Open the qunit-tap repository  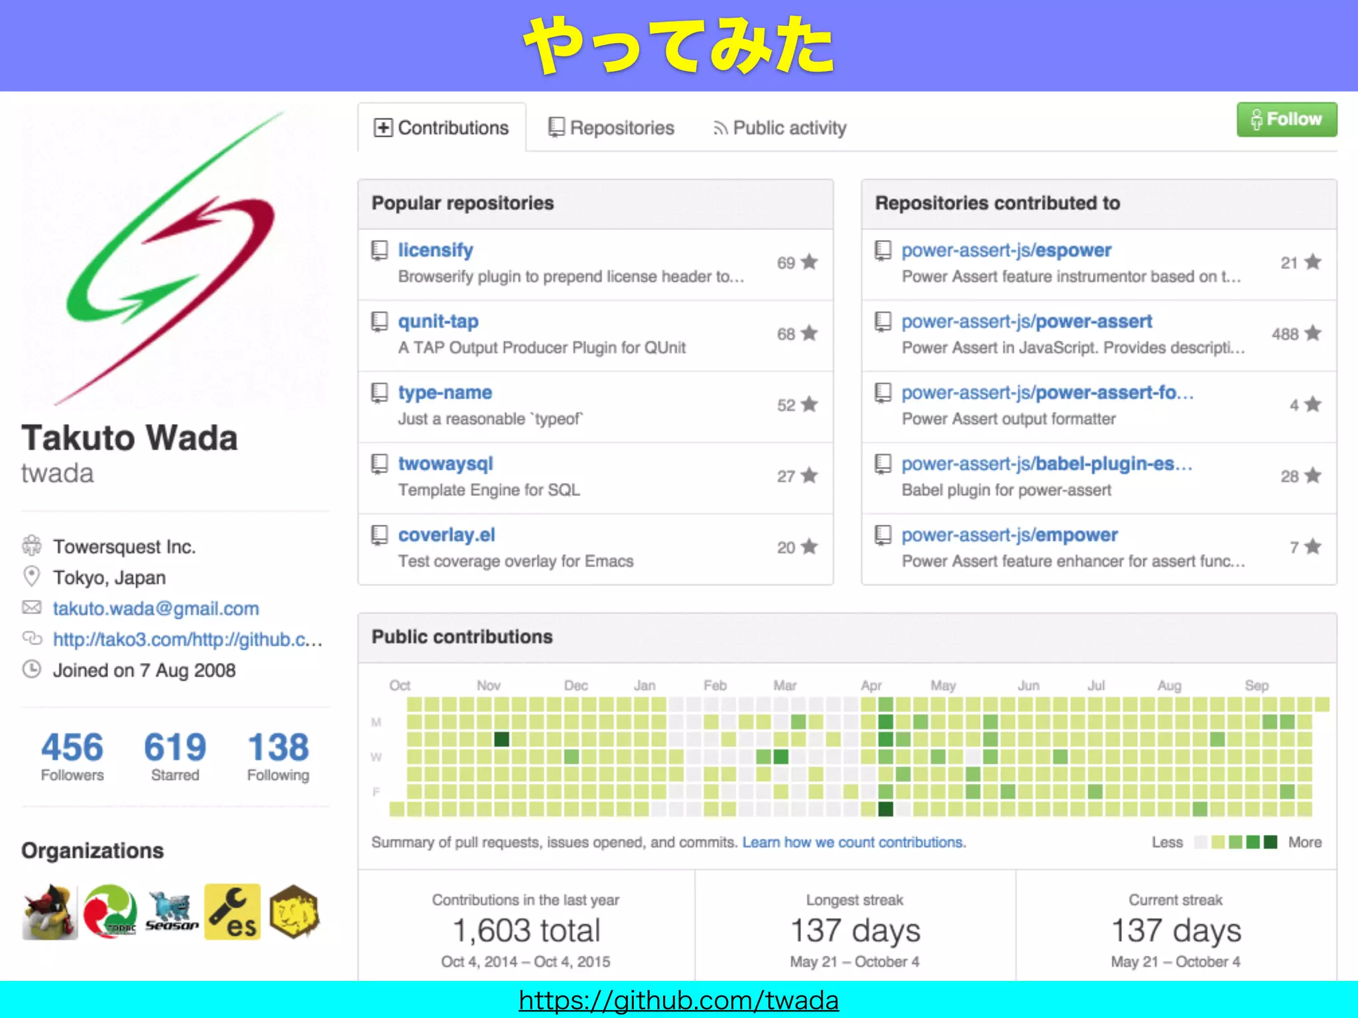(x=438, y=321)
